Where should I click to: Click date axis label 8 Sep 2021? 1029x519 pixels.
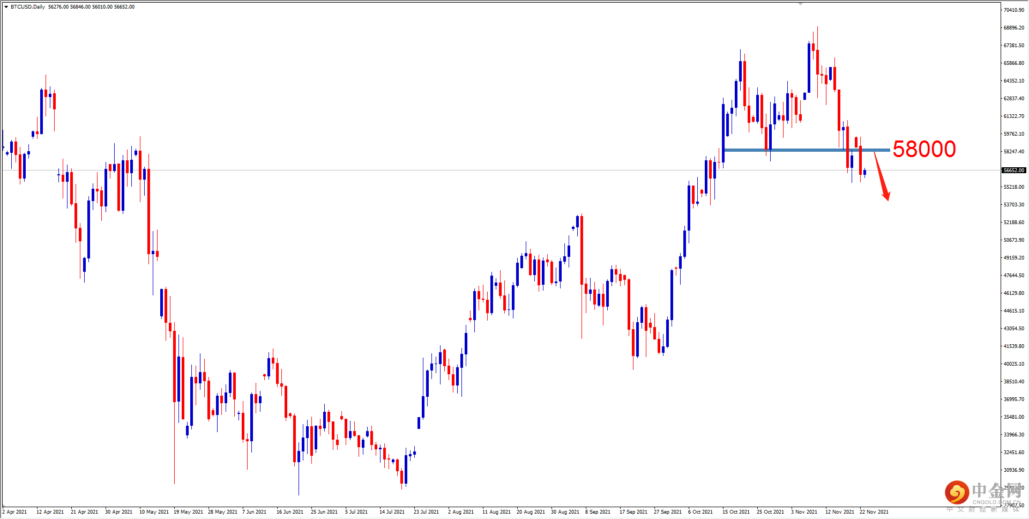[598, 512]
